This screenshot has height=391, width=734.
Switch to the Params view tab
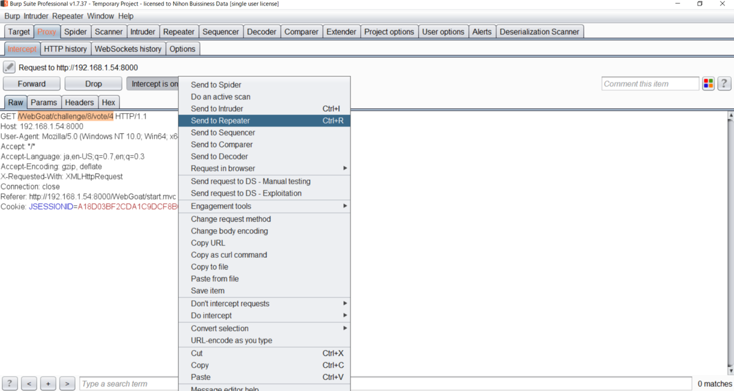click(x=44, y=103)
